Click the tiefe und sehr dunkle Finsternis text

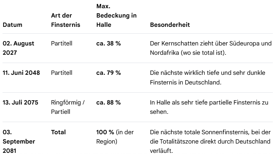click(208, 78)
